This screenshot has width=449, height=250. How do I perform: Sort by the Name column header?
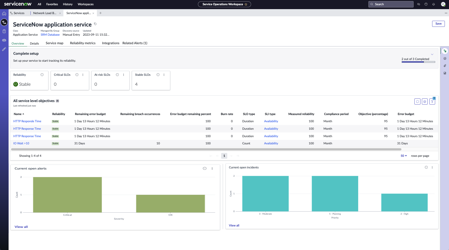click(19, 114)
